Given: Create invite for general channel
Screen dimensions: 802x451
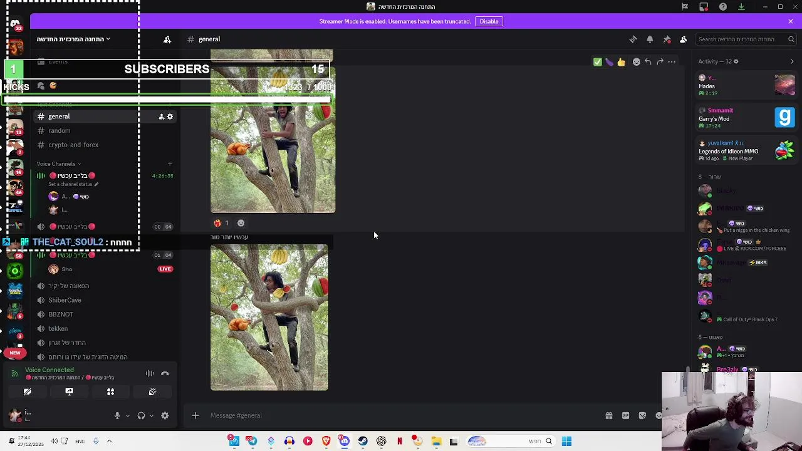Looking at the screenshot, I should (161, 117).
